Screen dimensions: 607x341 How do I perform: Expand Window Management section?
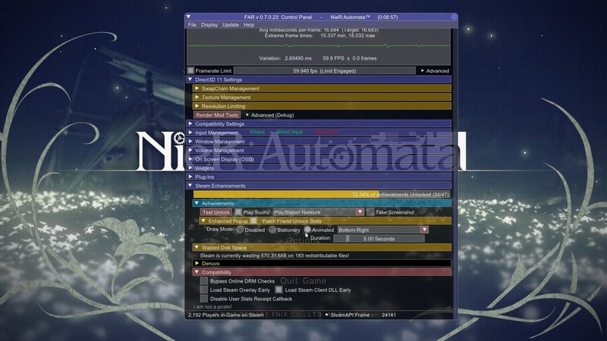[319, 142]
